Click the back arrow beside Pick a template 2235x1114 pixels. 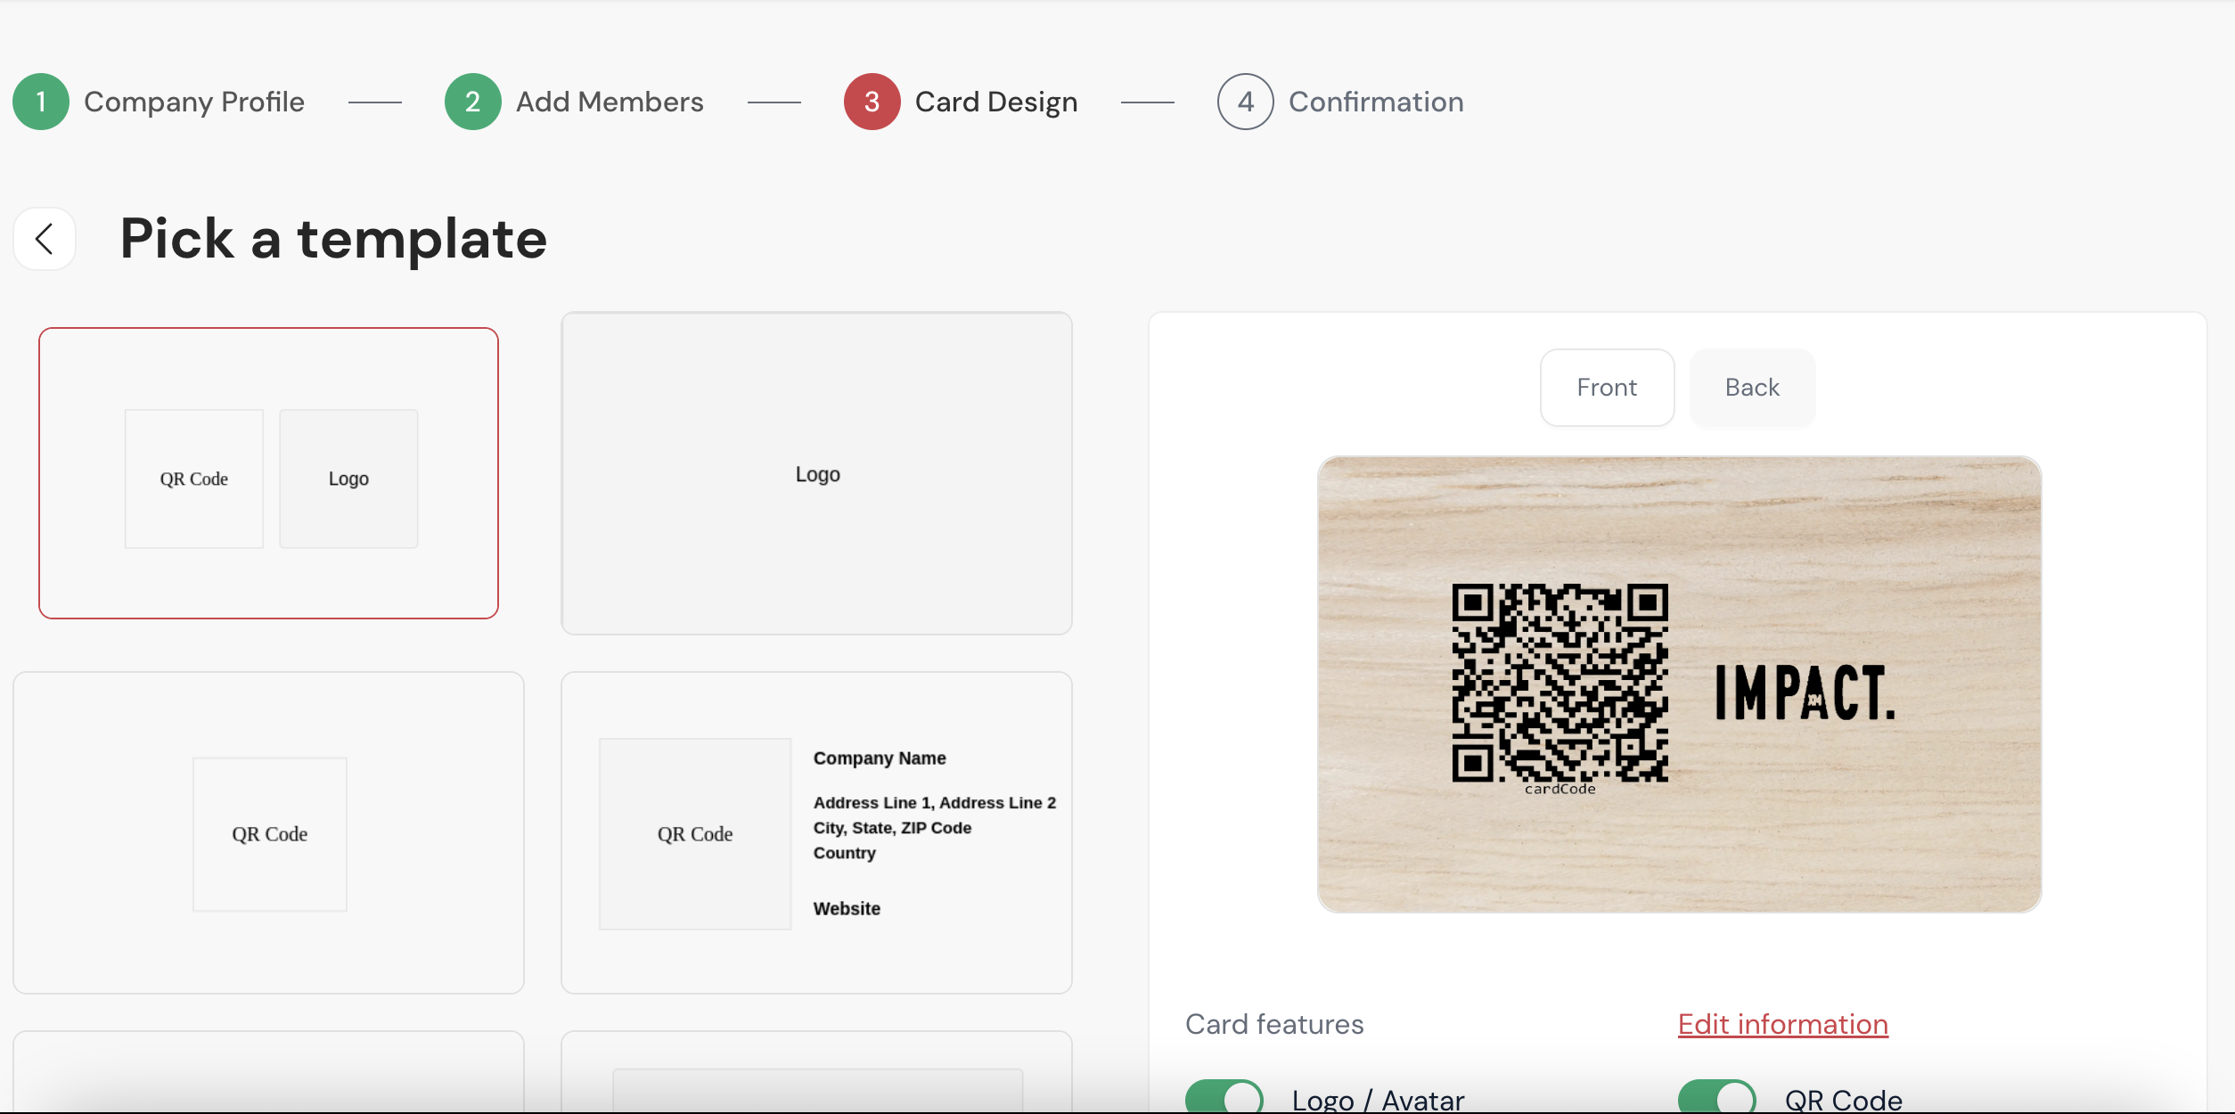(x=45, y=239)
